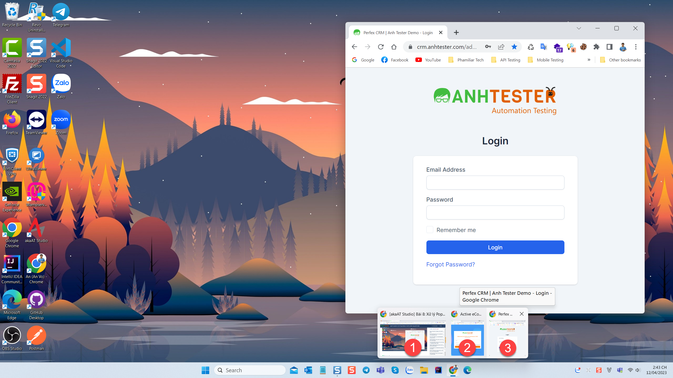Follow the Forgot Password? link
673x378 pixels.
click(x=451, y=264)
